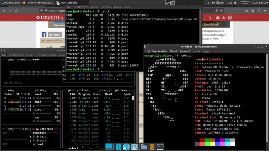
Task: Click the white neofetch color block
Action: [233, 144]
